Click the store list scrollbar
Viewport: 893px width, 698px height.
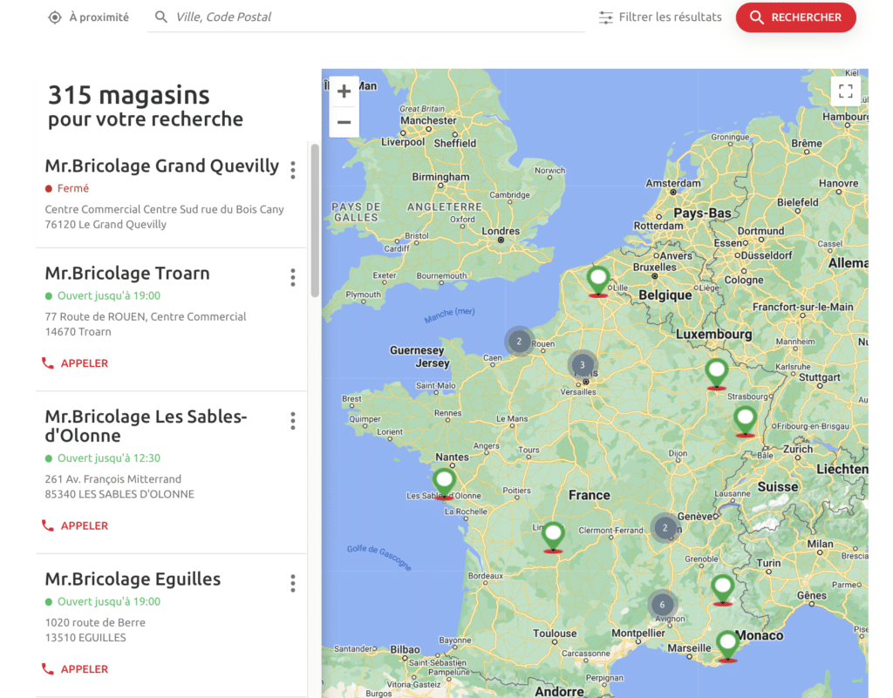tap(315, 220)
